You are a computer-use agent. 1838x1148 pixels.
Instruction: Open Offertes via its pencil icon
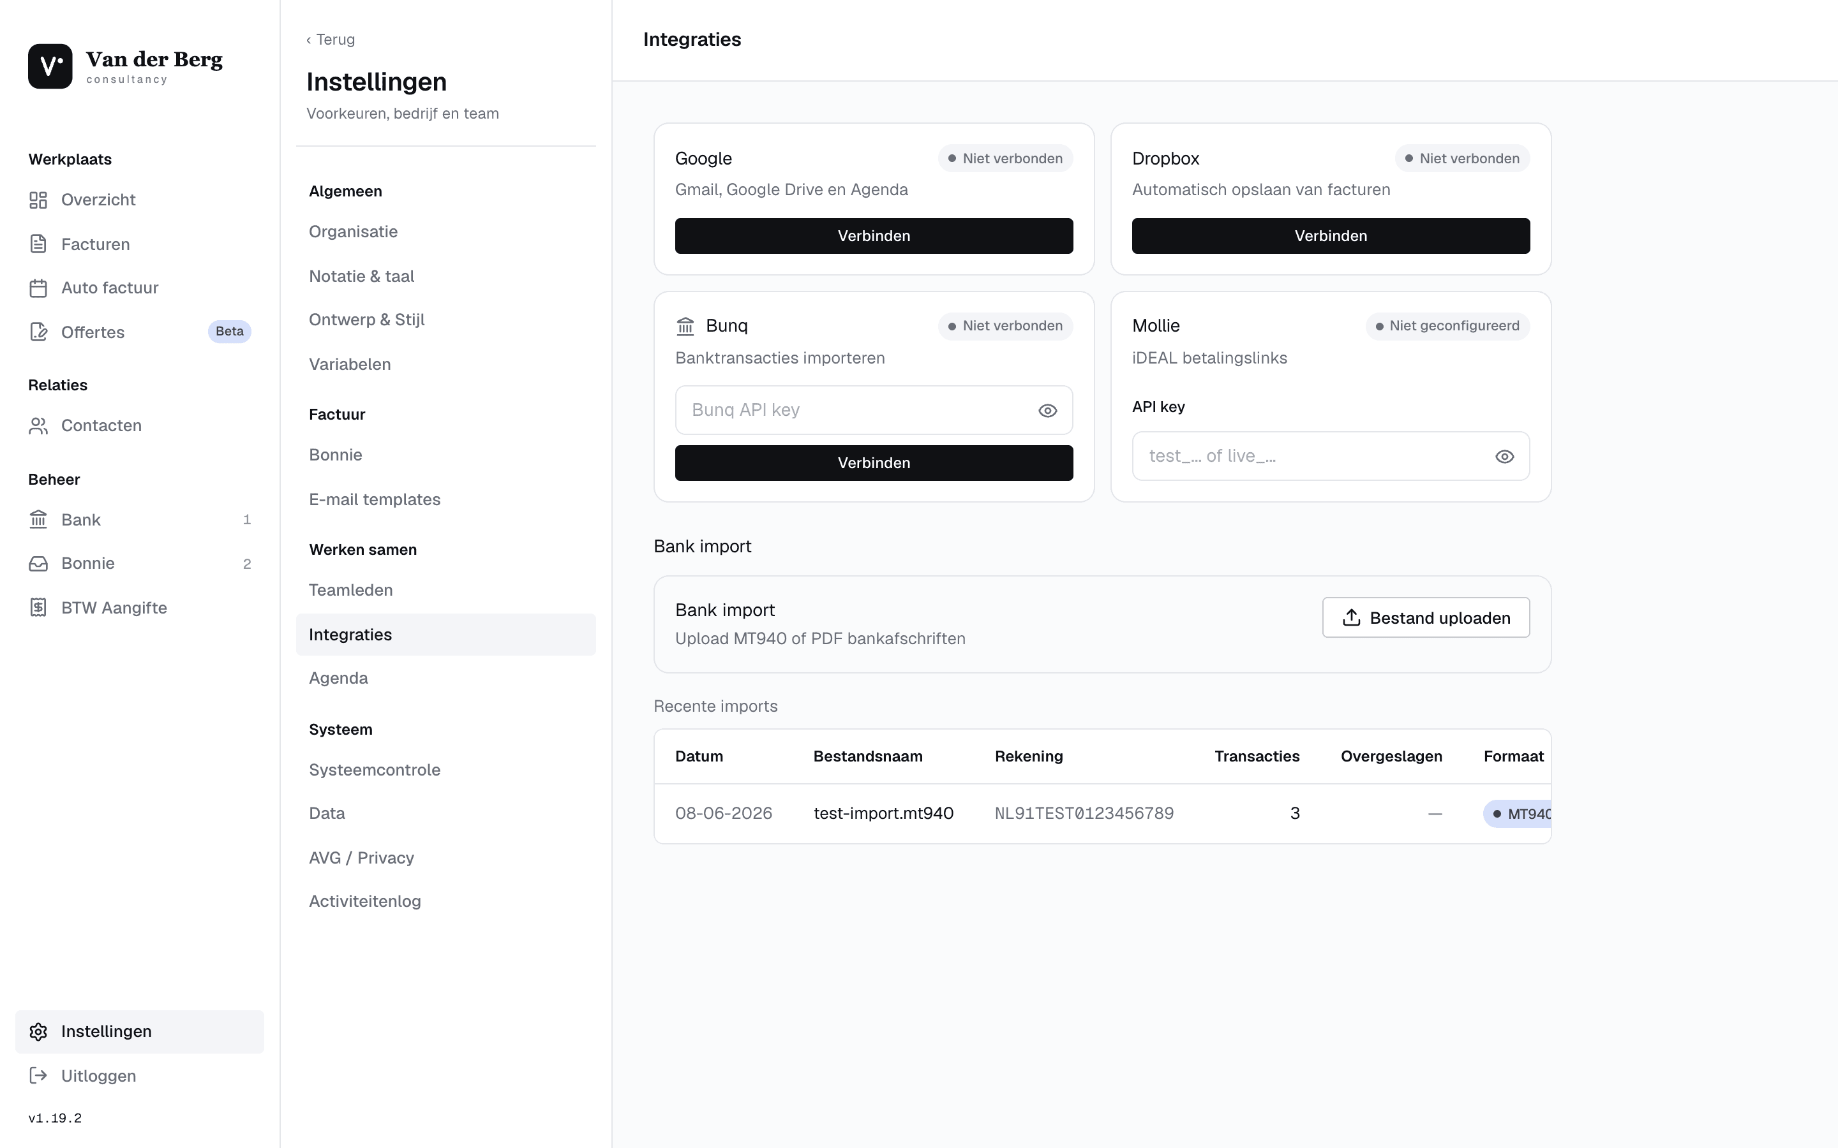[38, 332]
